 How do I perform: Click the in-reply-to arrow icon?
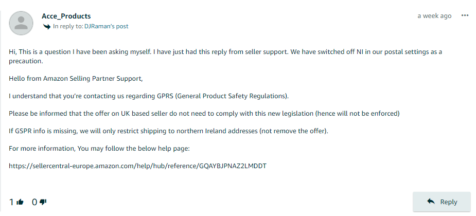46,26
